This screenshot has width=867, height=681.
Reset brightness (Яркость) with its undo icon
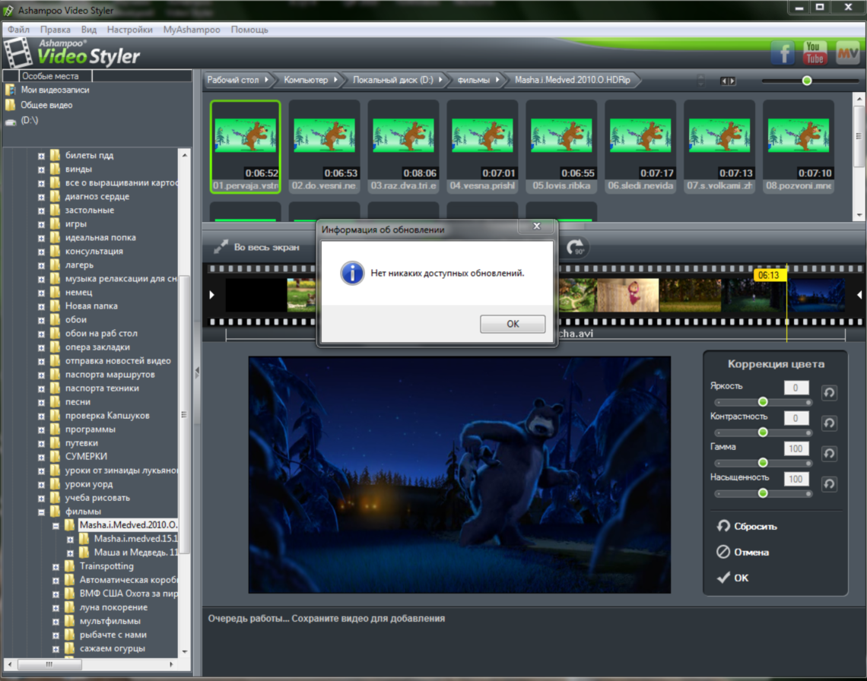[x=829, y=393]
